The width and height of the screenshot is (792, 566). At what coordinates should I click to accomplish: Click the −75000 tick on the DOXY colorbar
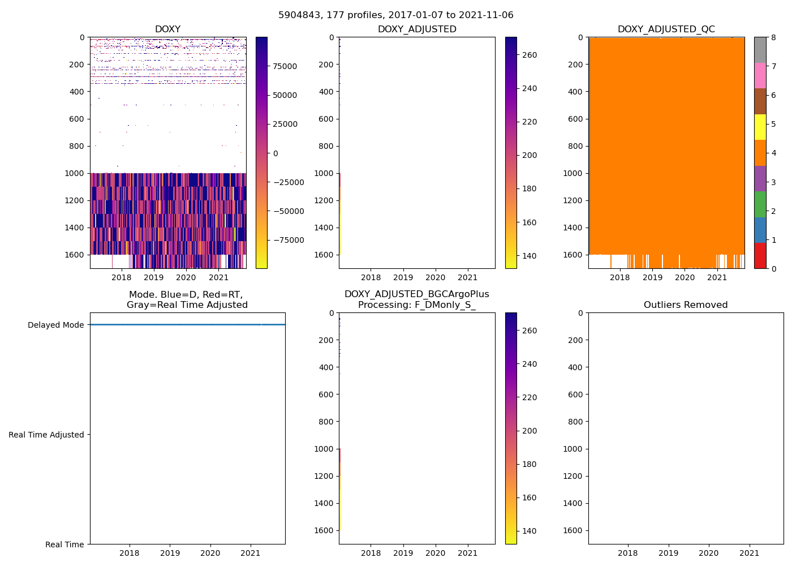pyautogui.click(x=288, y=240)
